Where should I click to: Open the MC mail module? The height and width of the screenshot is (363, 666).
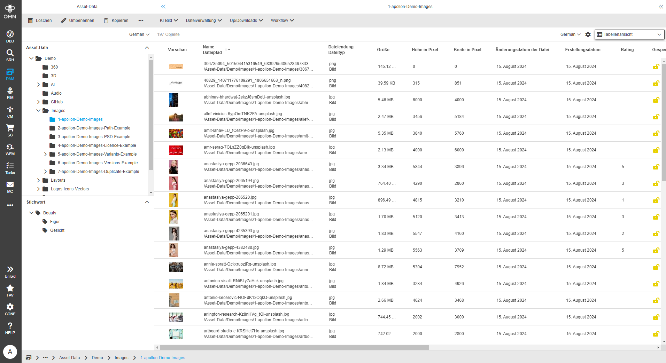pyautogui.click(x=10, y=187)
